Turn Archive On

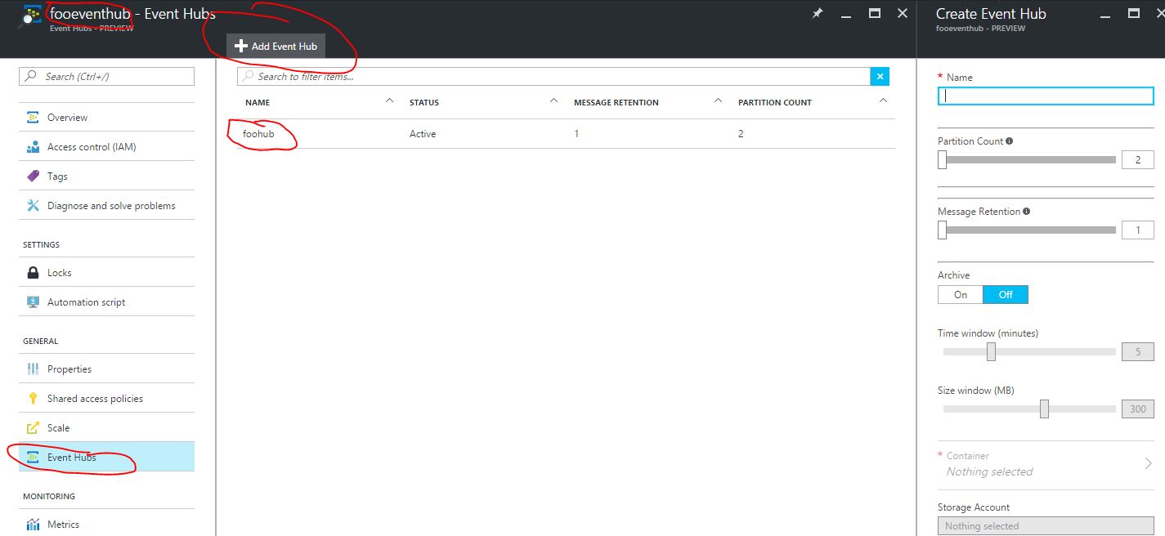click(x=960, y=295)
